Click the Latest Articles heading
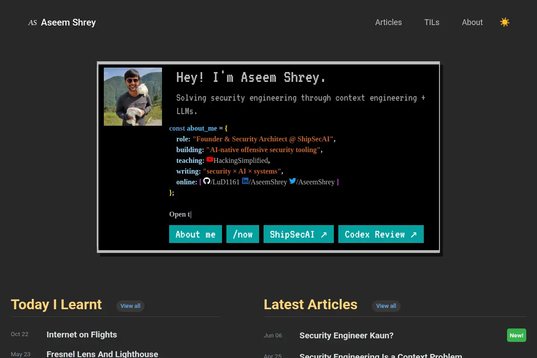 point(311,305)
